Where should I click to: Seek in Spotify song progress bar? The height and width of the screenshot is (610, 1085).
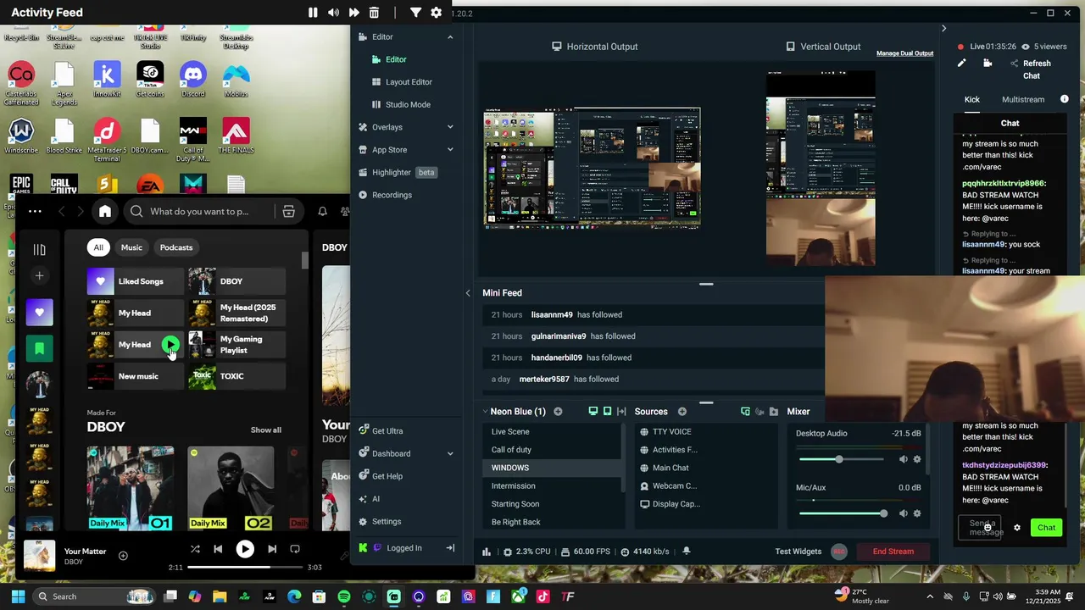point(245,567)
